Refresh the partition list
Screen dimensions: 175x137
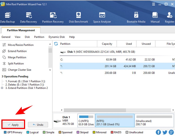[56, 44]
